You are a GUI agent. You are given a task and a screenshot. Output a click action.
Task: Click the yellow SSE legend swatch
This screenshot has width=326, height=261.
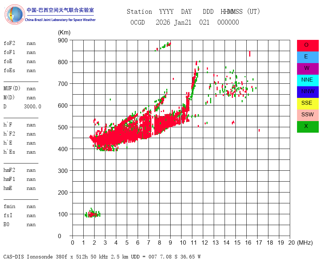(x=308, y=104)
